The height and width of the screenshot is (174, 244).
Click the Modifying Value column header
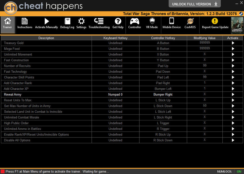coord(205,38)
